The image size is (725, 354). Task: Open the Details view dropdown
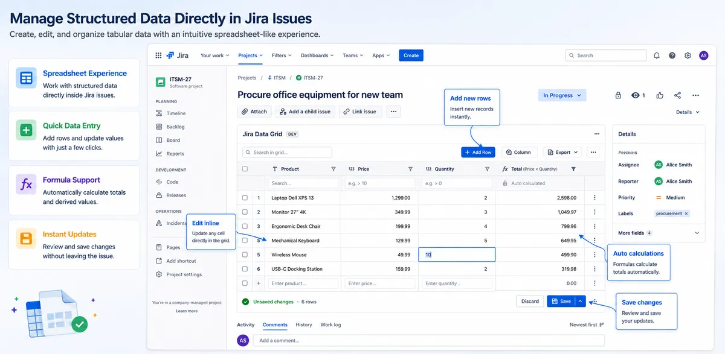[688, 112]
